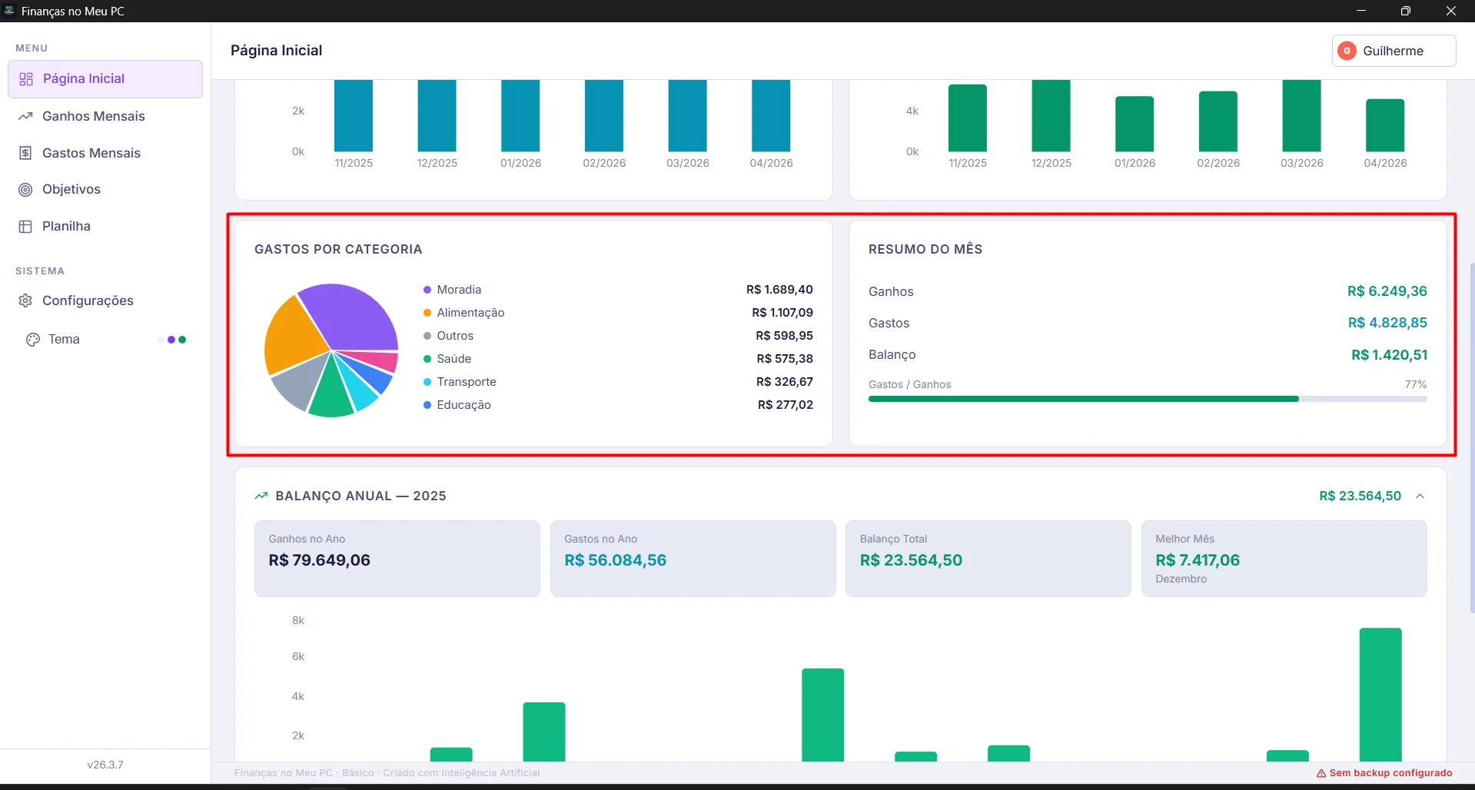1475x790 pixels.
Task: Click the Planilha table icon
Action: (x=25, y=227)
